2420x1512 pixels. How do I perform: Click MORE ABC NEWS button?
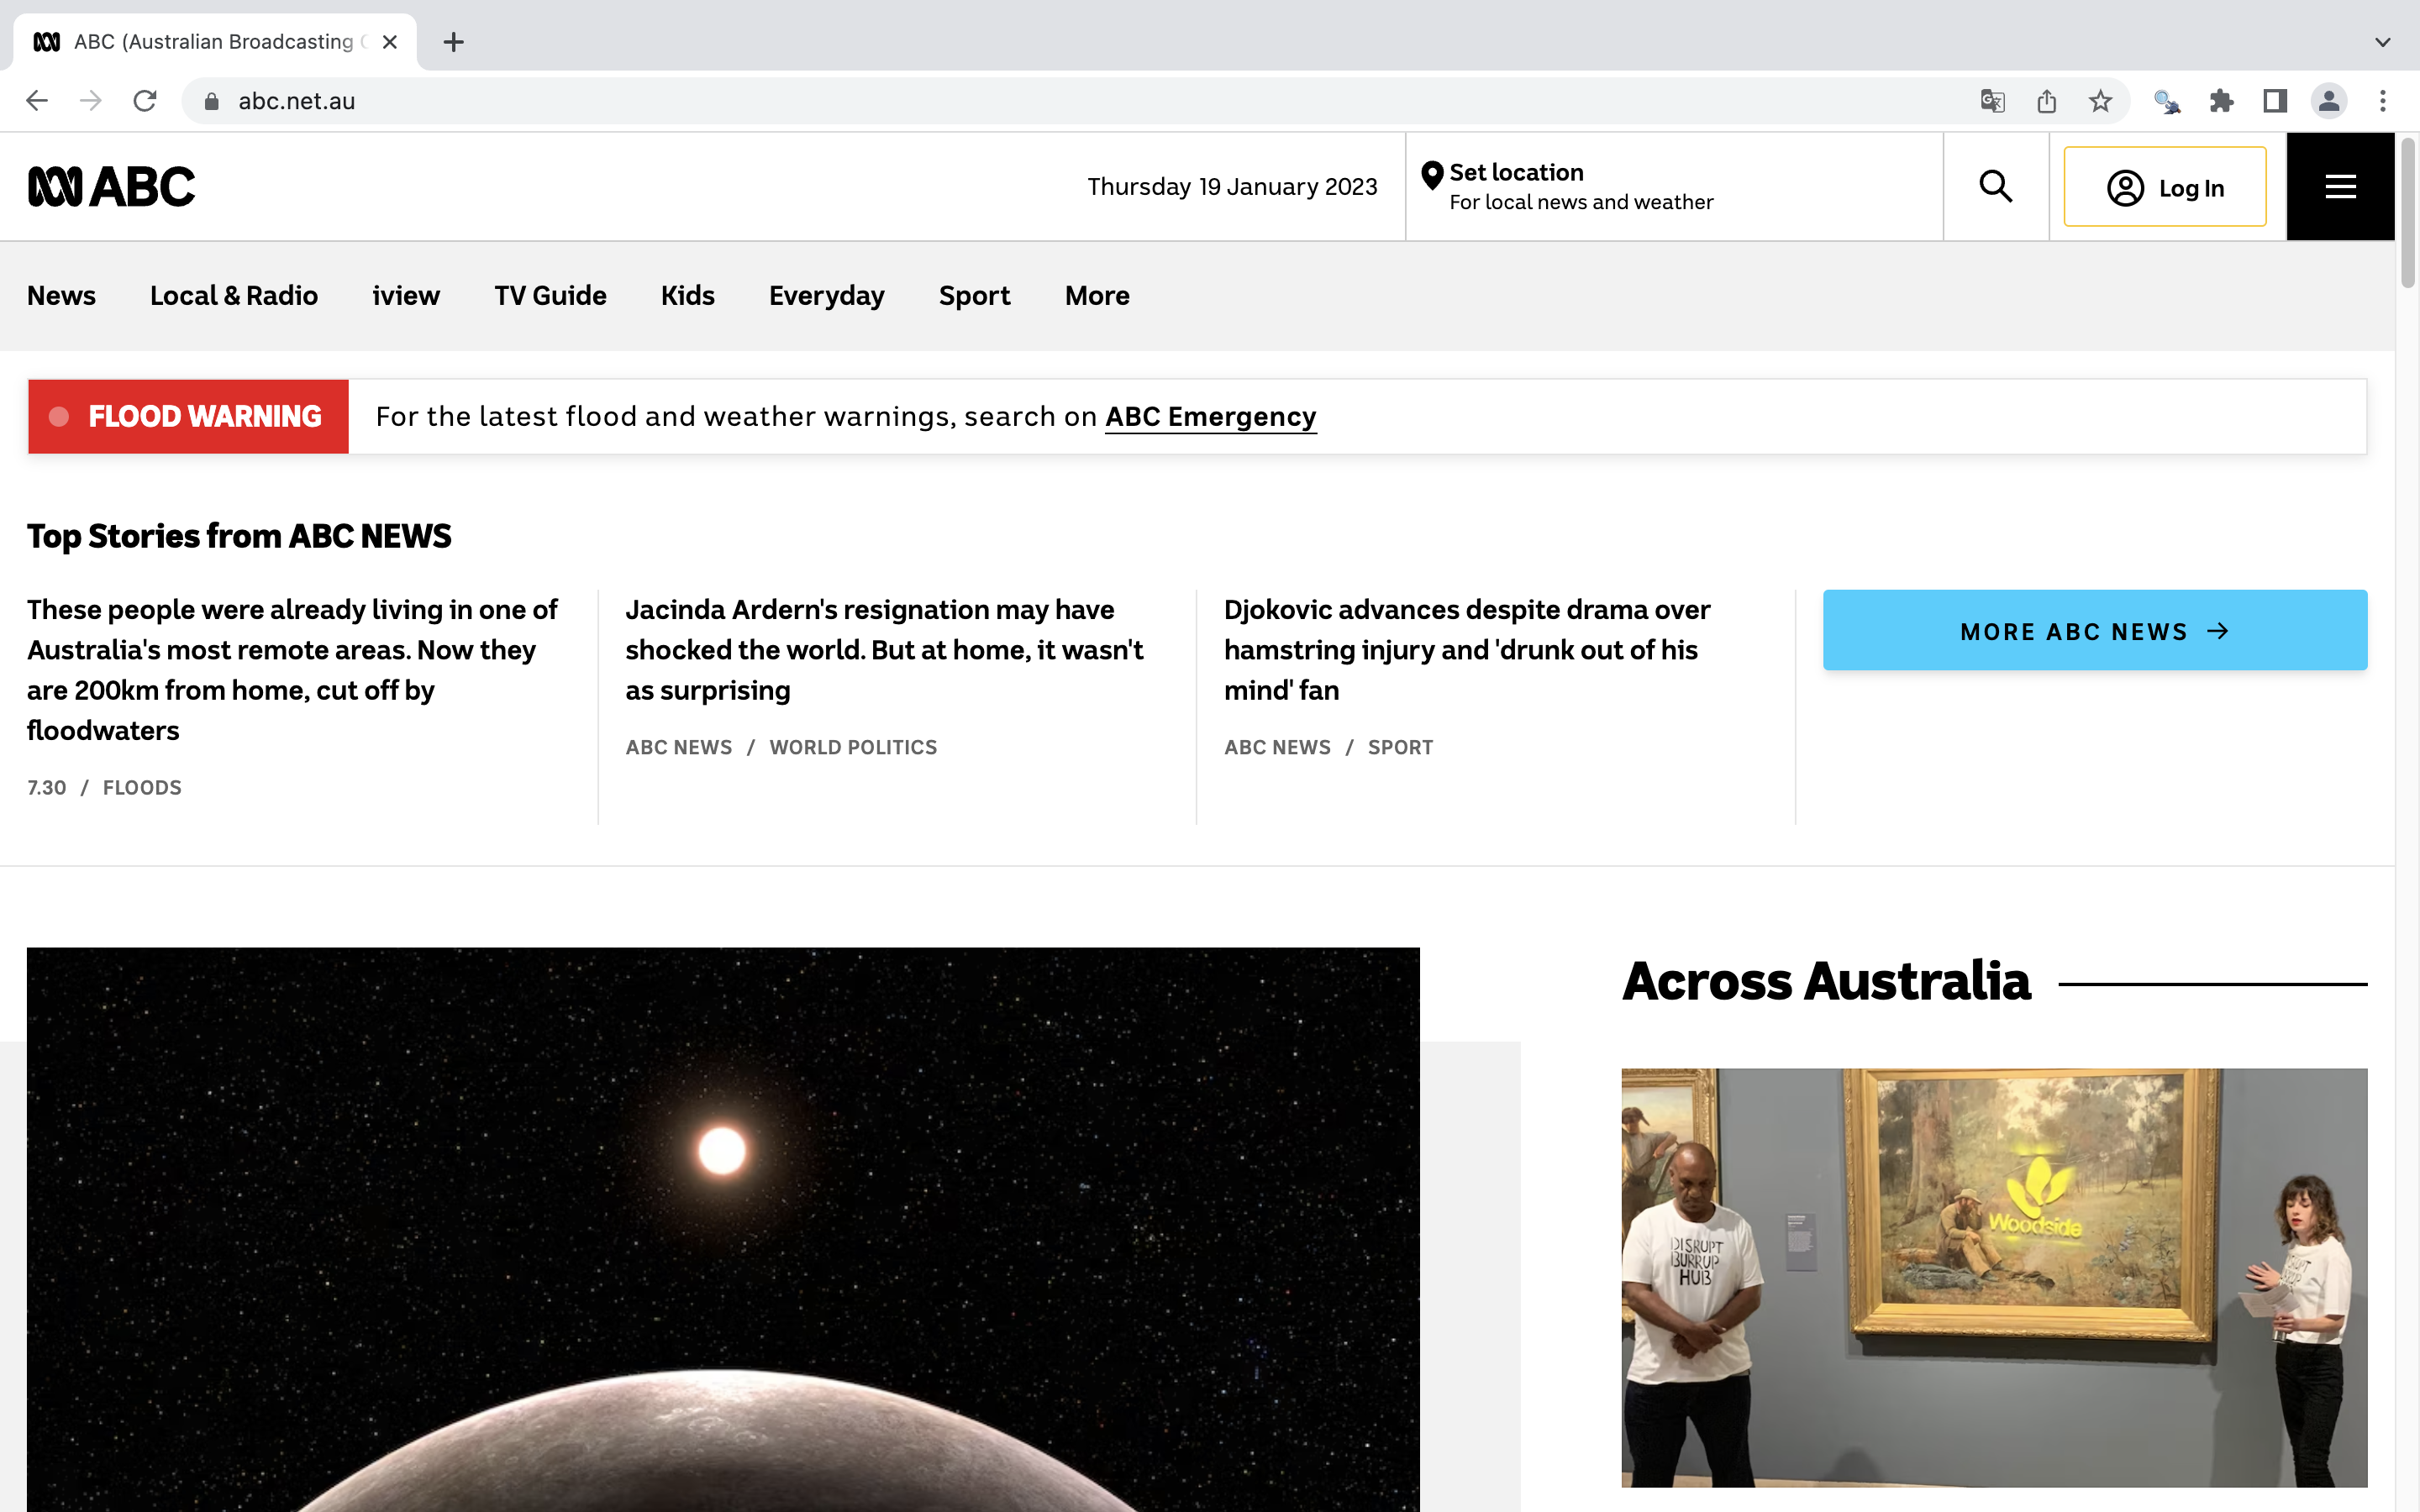pos(2094,631)
